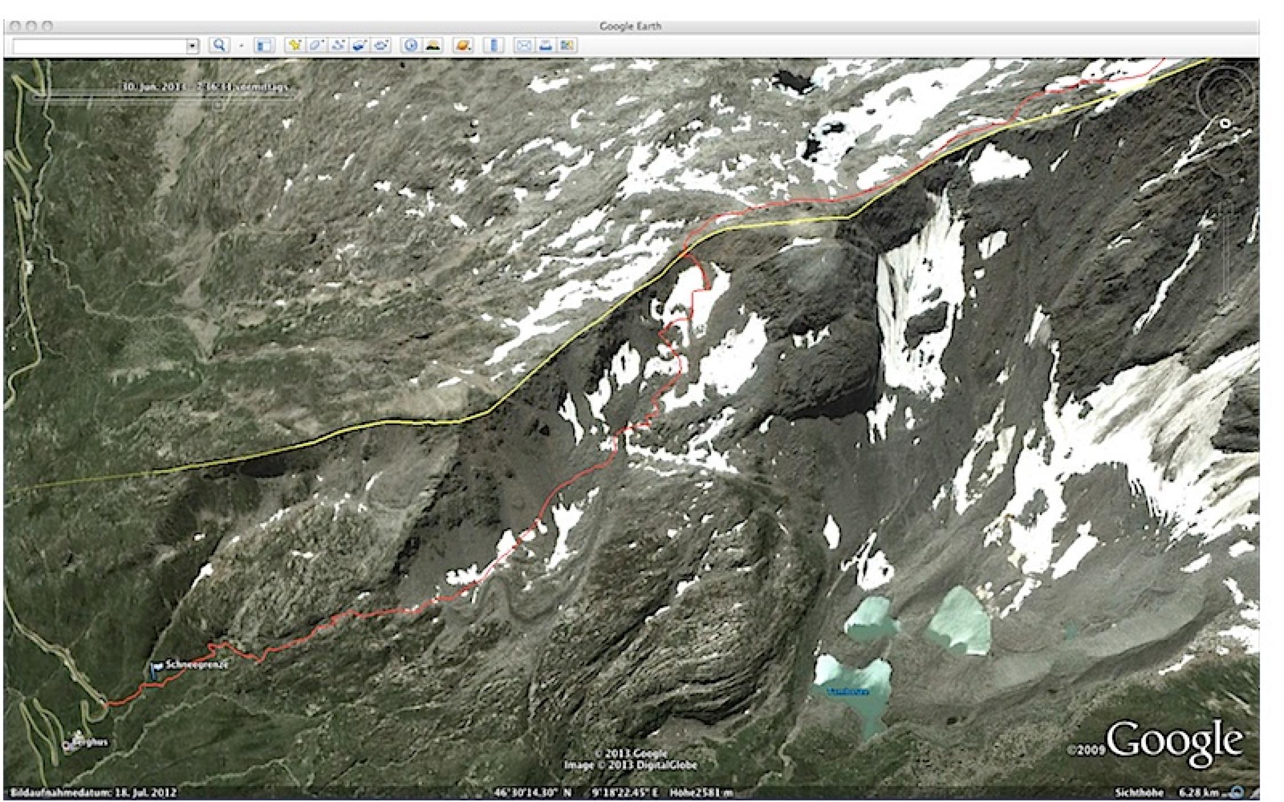Open view in Google Maps
Screen dimensions: 1284x802
click(x=566, y=46)
